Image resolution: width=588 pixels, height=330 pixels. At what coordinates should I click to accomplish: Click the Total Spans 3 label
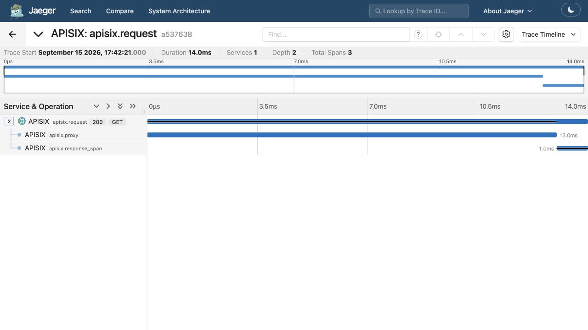tap(332, 53)
